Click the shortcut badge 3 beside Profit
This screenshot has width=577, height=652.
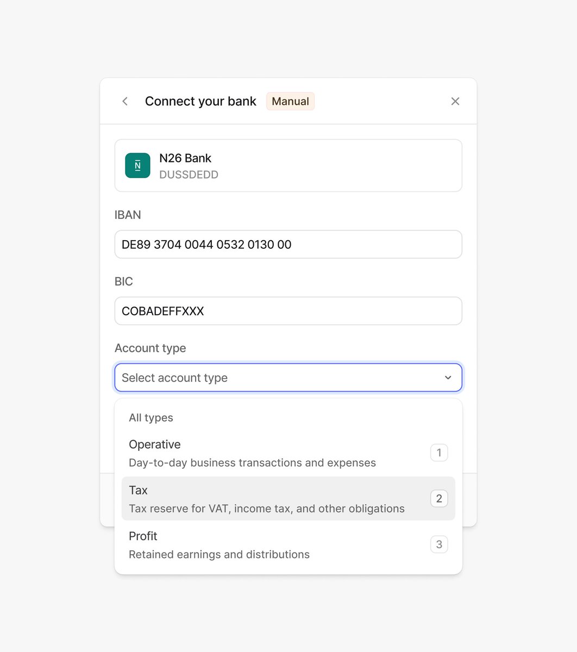point(439,544)
